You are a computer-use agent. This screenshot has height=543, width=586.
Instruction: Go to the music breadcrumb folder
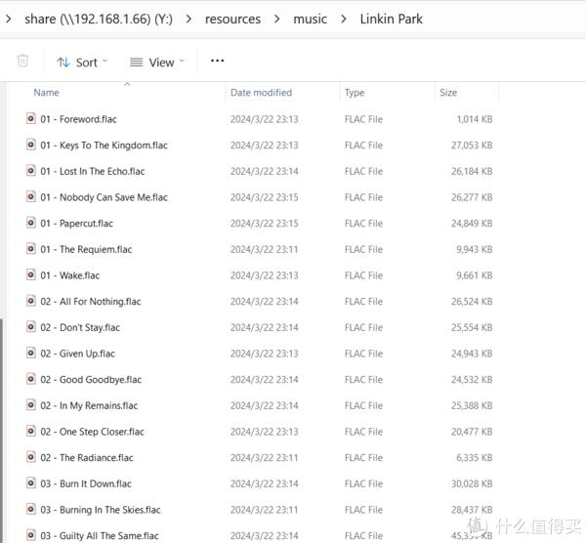310,19
